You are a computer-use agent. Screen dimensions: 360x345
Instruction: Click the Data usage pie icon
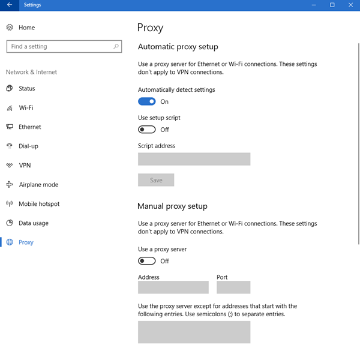coord(10,223)
